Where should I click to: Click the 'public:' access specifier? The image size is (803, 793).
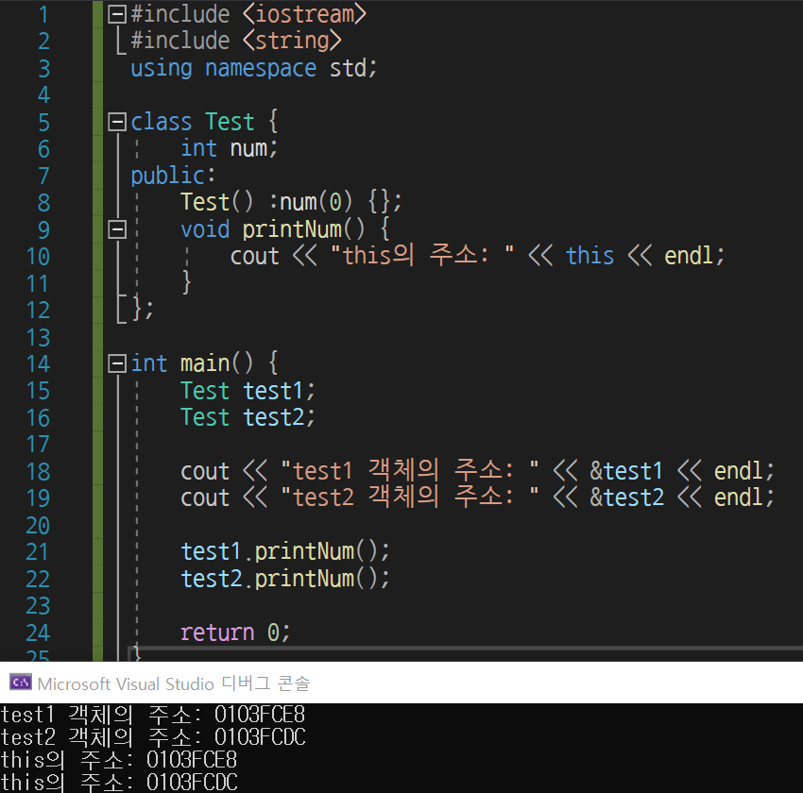click(x=173, y=176)
